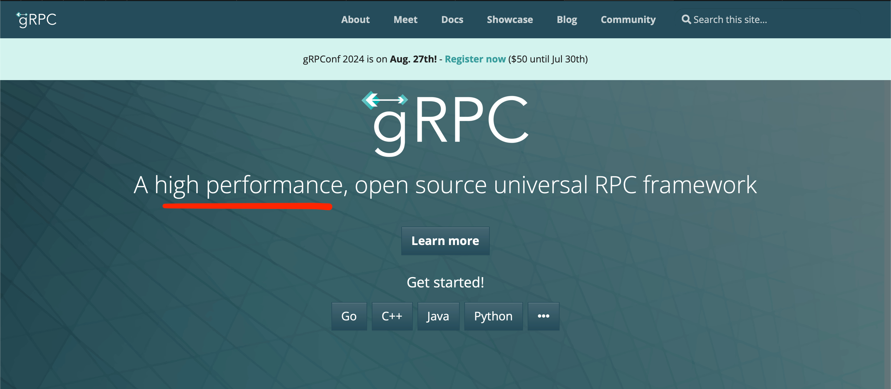The width and height of the screenshot is (891, 389).
Task: Click the gRPCConf 2024 announcement banner
Action: click(x=346, y=59)
